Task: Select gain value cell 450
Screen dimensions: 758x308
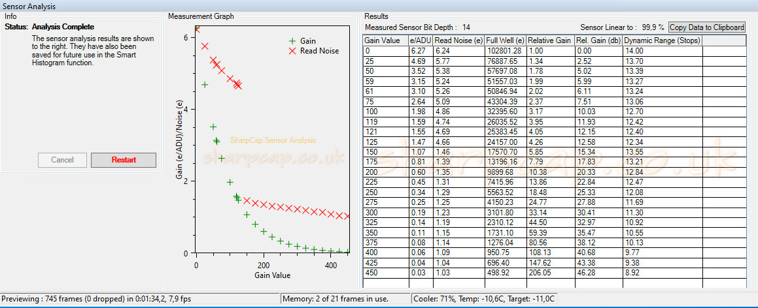Action: 385,273
